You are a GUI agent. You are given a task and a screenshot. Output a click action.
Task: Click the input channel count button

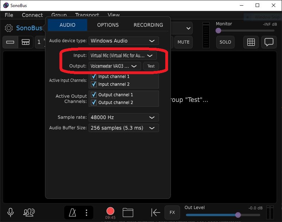tap(40, 42)
